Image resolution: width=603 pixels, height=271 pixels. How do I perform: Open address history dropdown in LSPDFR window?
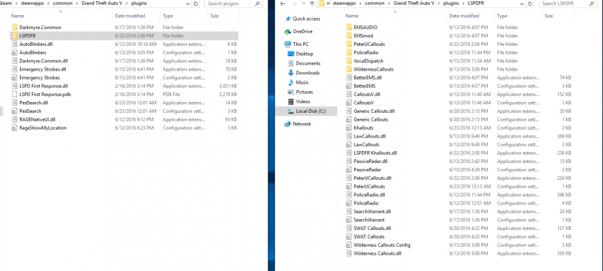click(522, 4)
